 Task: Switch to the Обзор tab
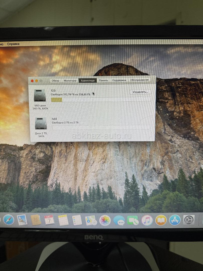coord(55,81)
